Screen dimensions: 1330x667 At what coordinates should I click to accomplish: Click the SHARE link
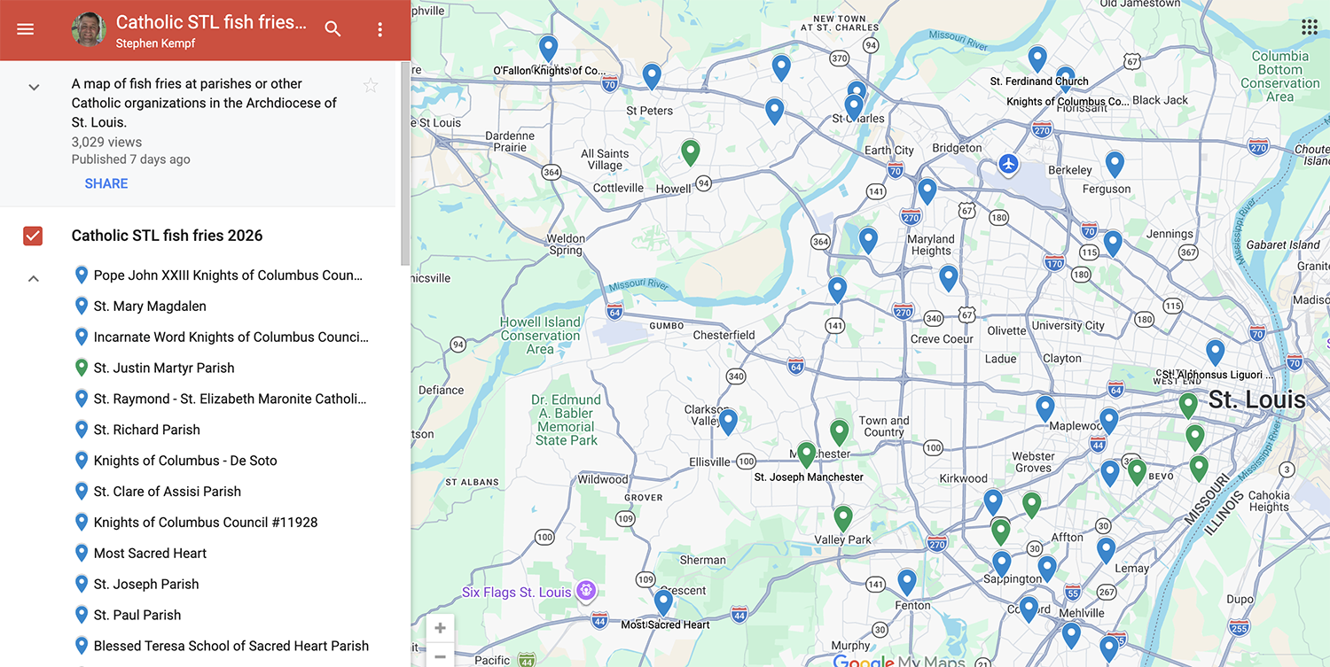tap(106, 183)
